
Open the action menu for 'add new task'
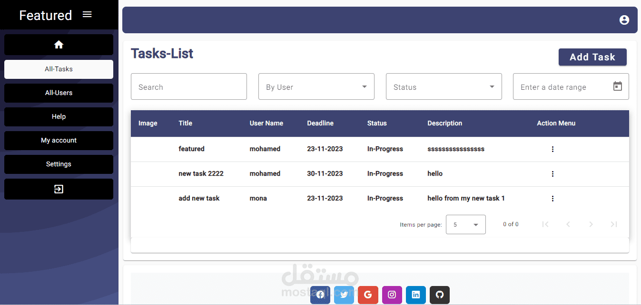[x=552, y=198]
